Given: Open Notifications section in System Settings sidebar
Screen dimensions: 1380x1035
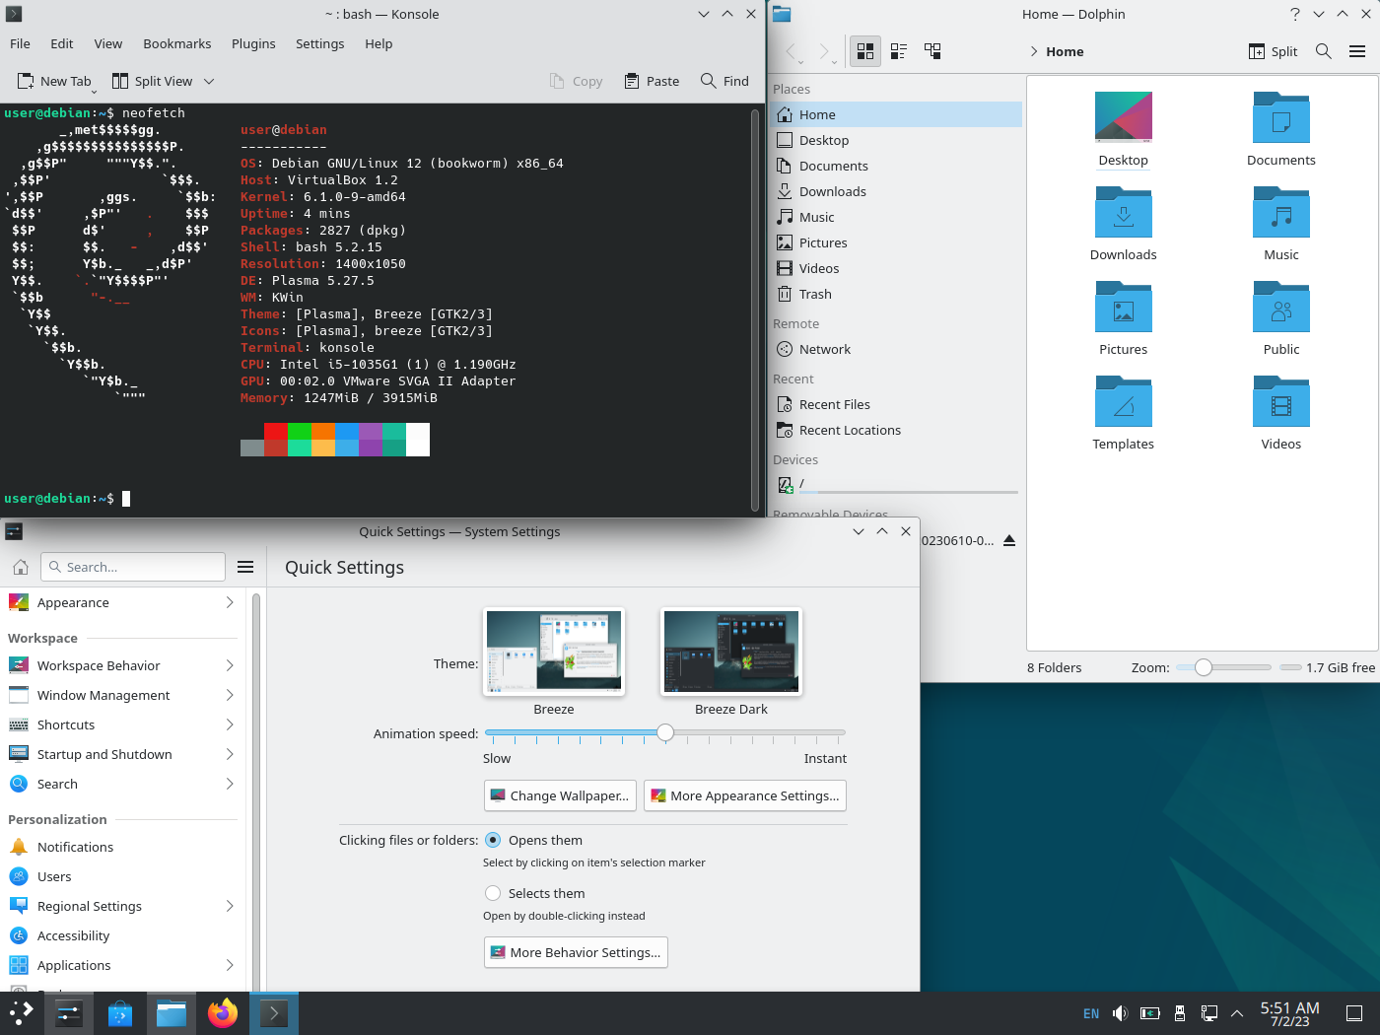Looking at the screenshot, I should point(74,847).
